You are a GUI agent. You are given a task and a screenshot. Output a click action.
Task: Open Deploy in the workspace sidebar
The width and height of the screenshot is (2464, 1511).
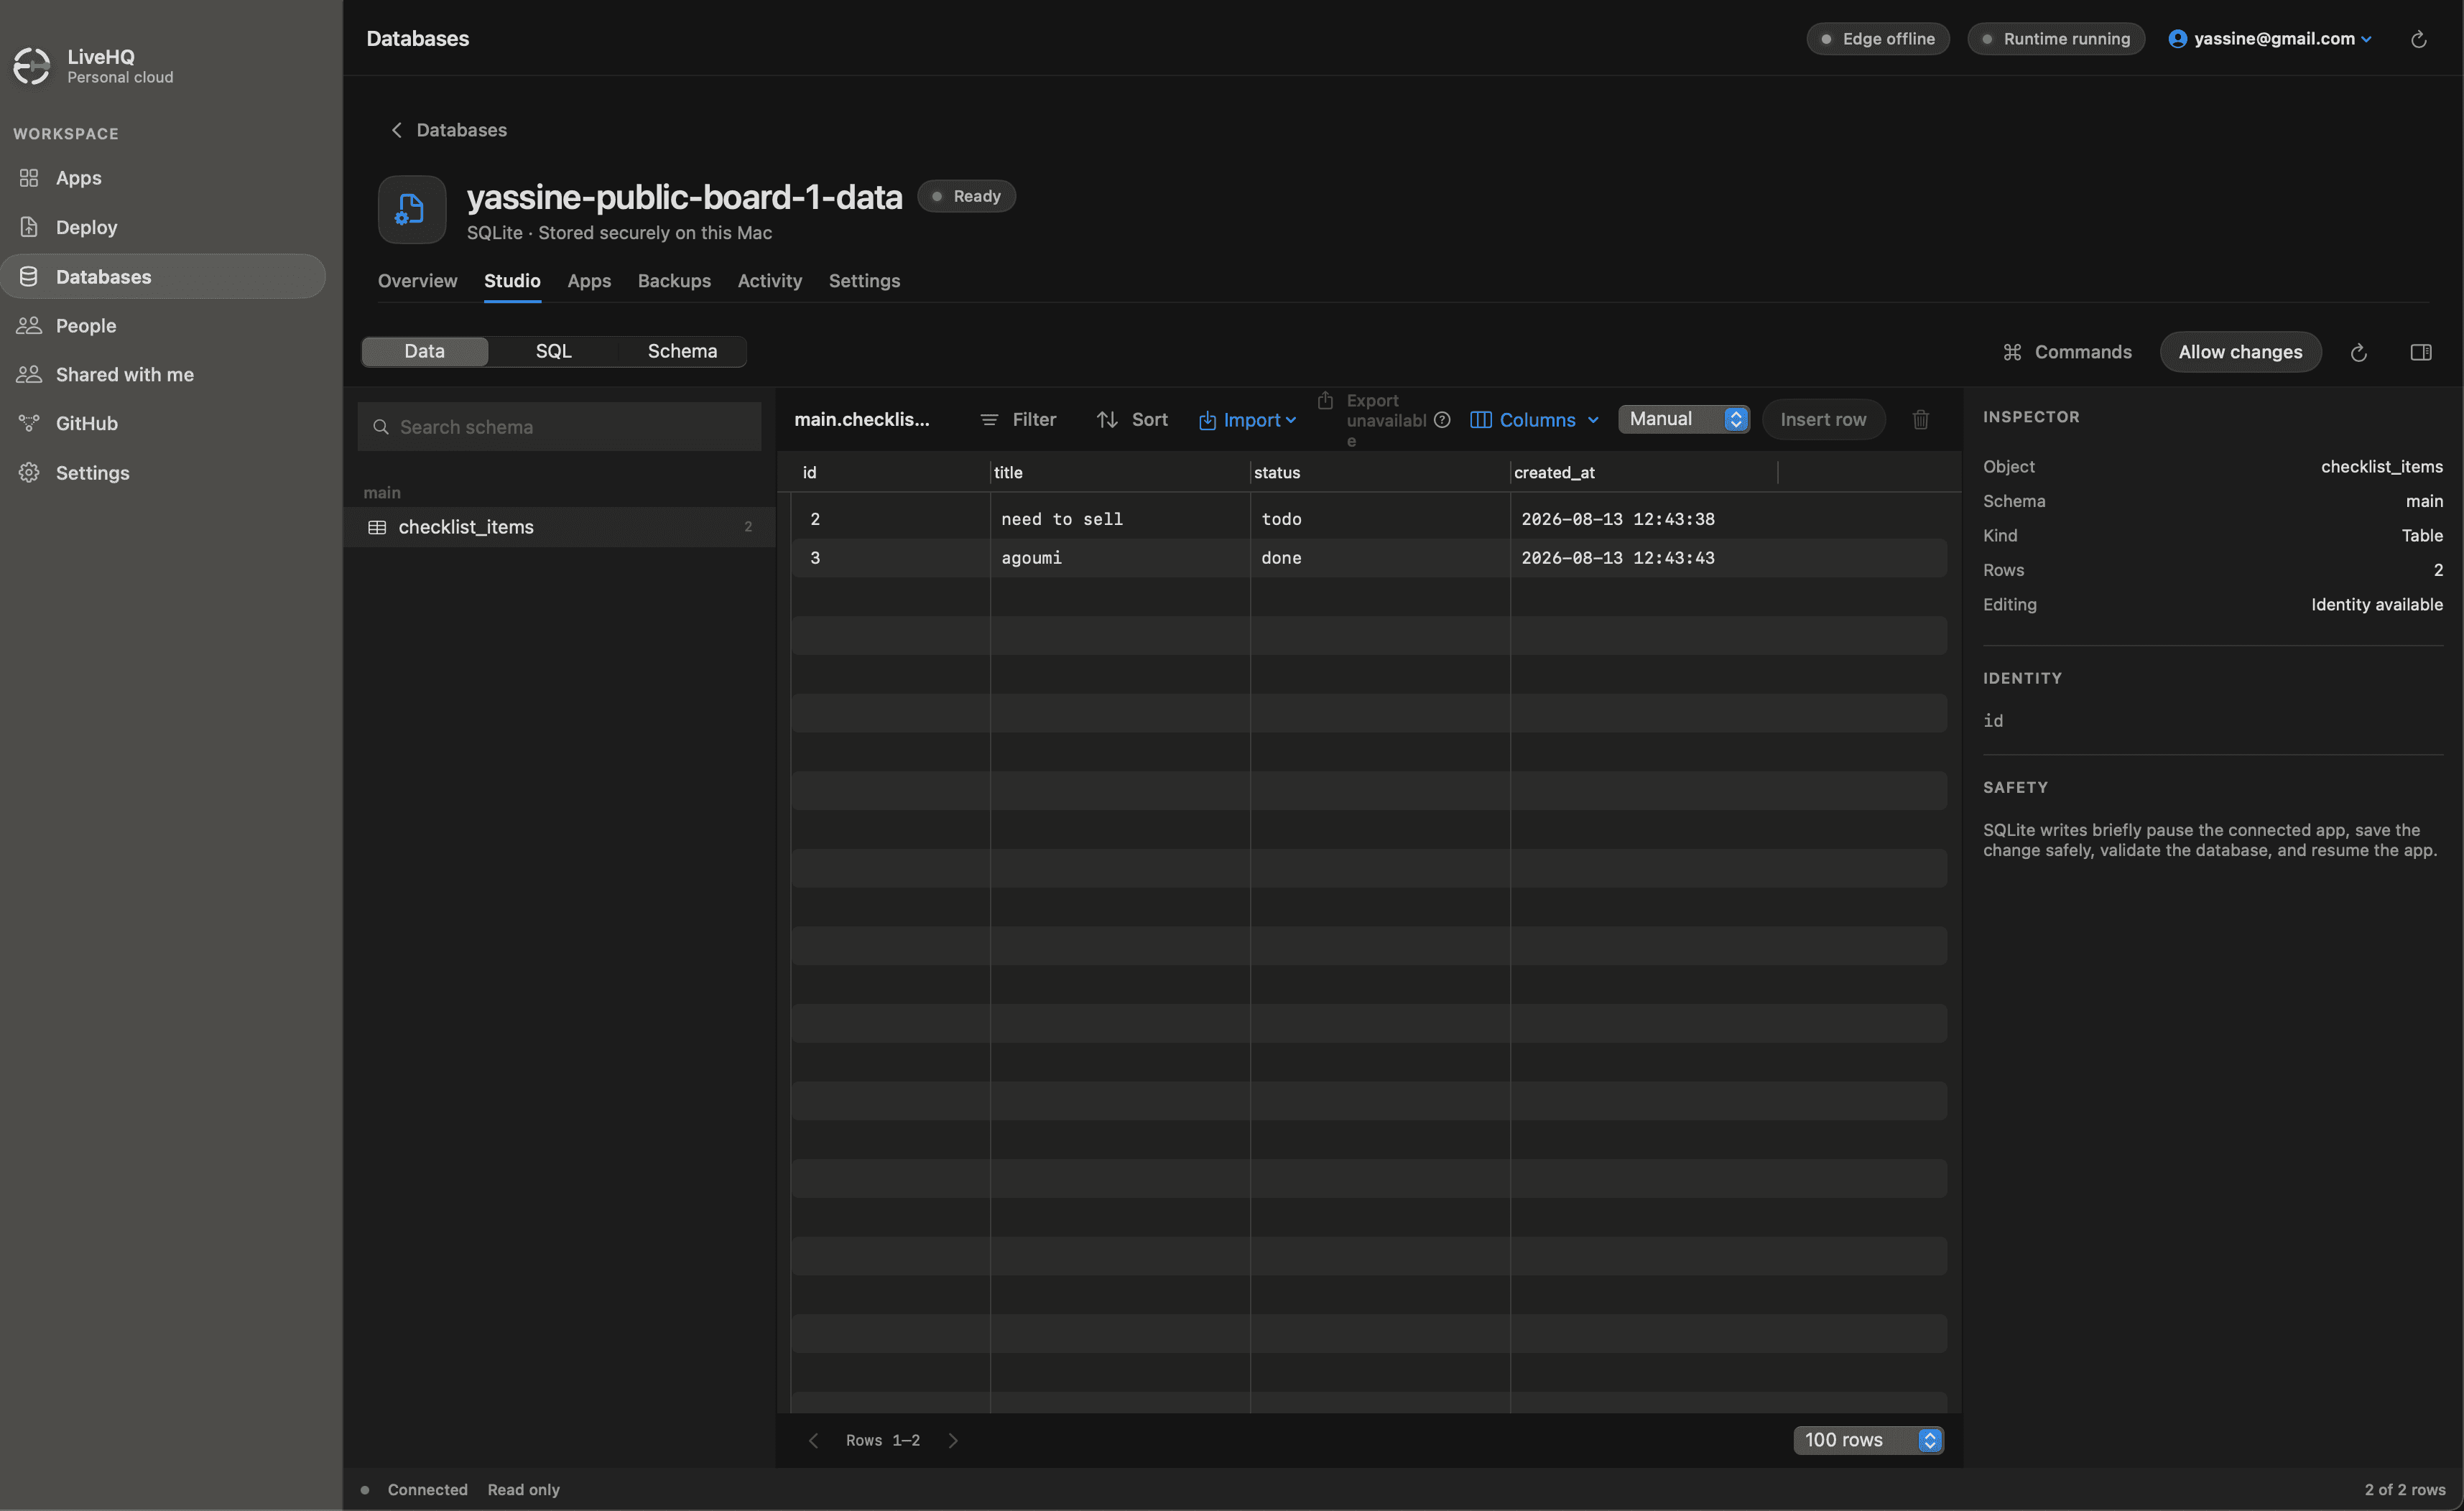point(163,227)
